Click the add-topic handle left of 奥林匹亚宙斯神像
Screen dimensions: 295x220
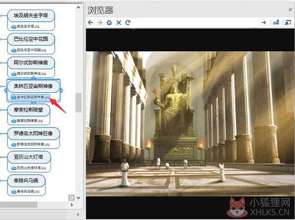[5, 91]
